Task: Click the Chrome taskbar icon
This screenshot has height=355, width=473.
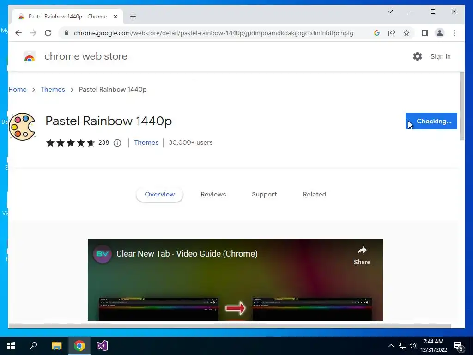Action: coord(79,346)
